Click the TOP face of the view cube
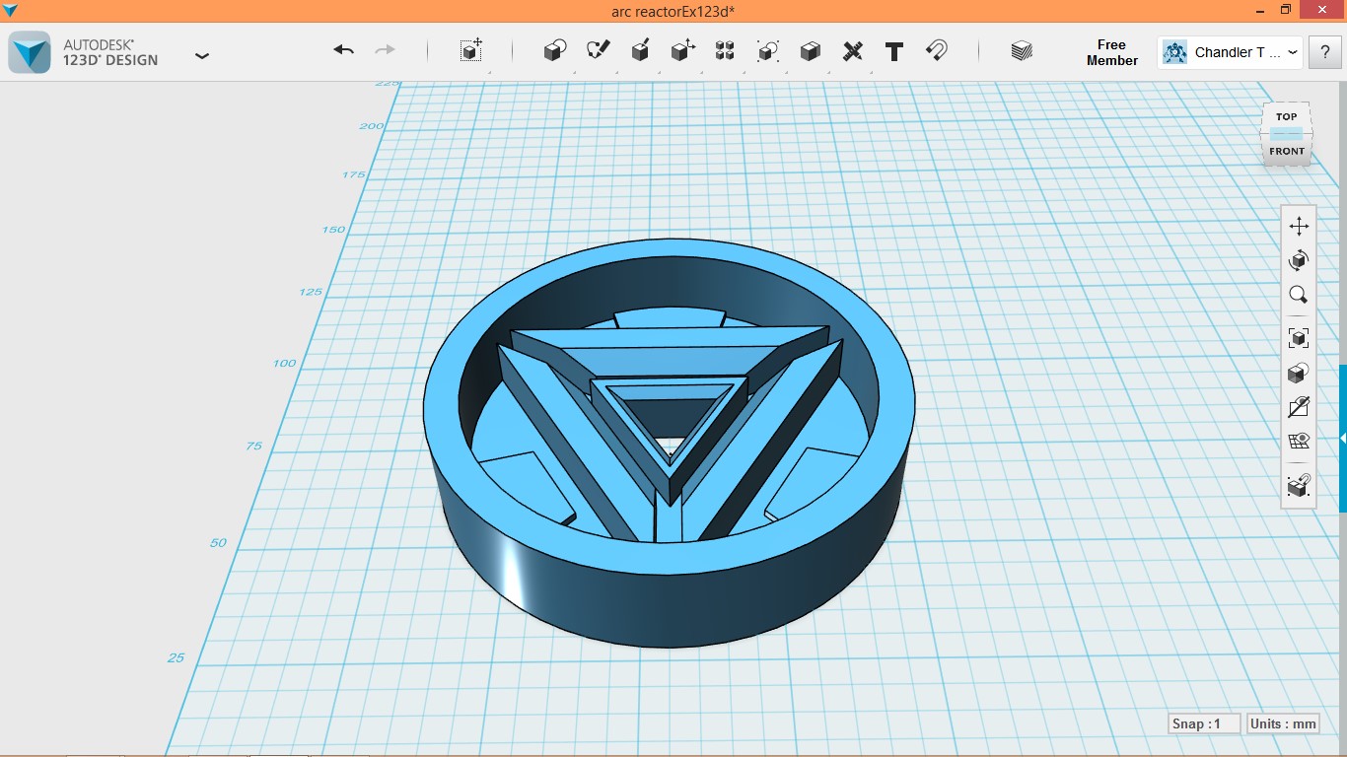 (x=1286, y=115)
